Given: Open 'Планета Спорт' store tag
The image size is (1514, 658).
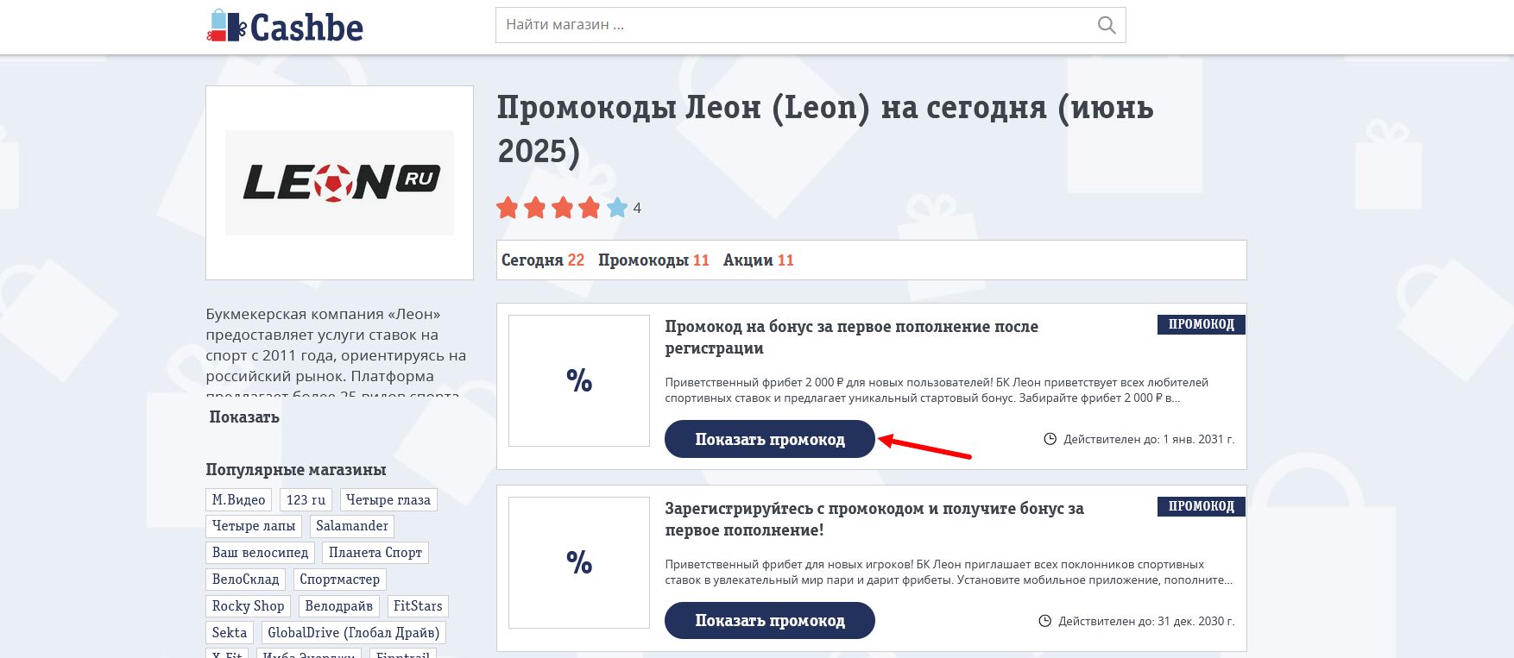Looking at the screenshot, I should click(x=375, y=553).
